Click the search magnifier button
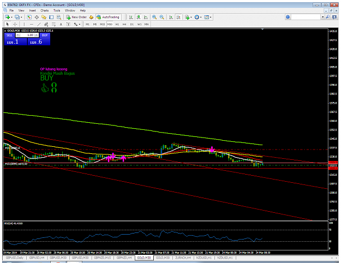The width and height of the screenshot is (341, 263). [x=328, y=17]
